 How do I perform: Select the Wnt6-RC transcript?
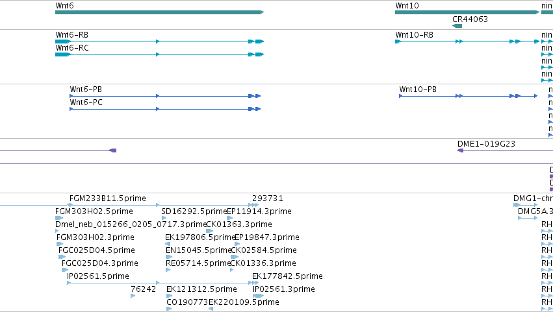point(159,54)
